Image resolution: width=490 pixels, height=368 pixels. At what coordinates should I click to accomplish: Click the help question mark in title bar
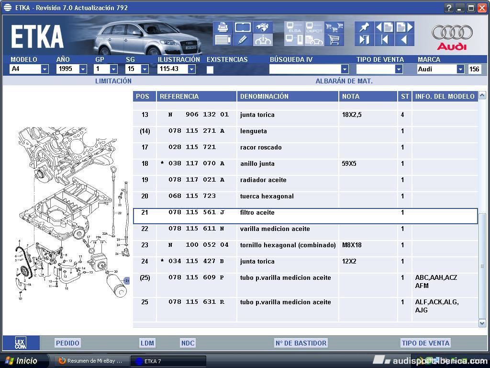(449, 8)
